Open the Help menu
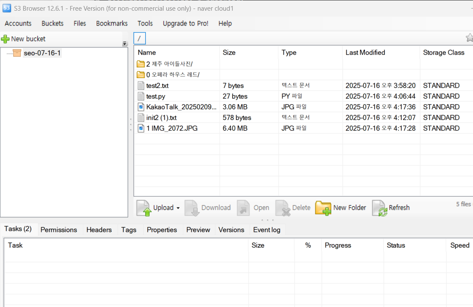The image size is (473, 307). click(x=225, y=23)
